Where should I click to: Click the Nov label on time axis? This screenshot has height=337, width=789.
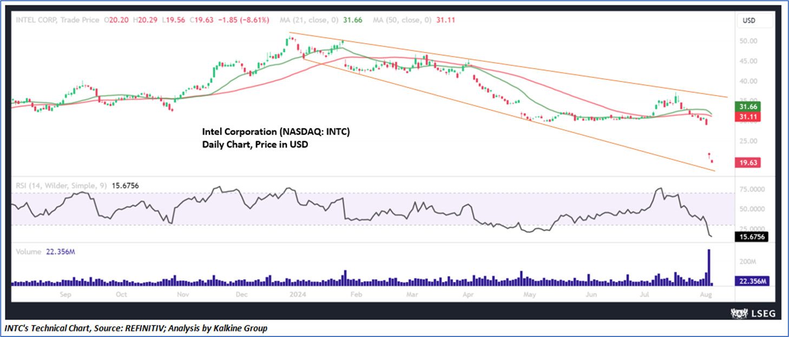pyautogui.click(x=182, y=295)
